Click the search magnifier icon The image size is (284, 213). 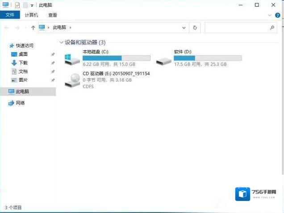pos(272,28)
